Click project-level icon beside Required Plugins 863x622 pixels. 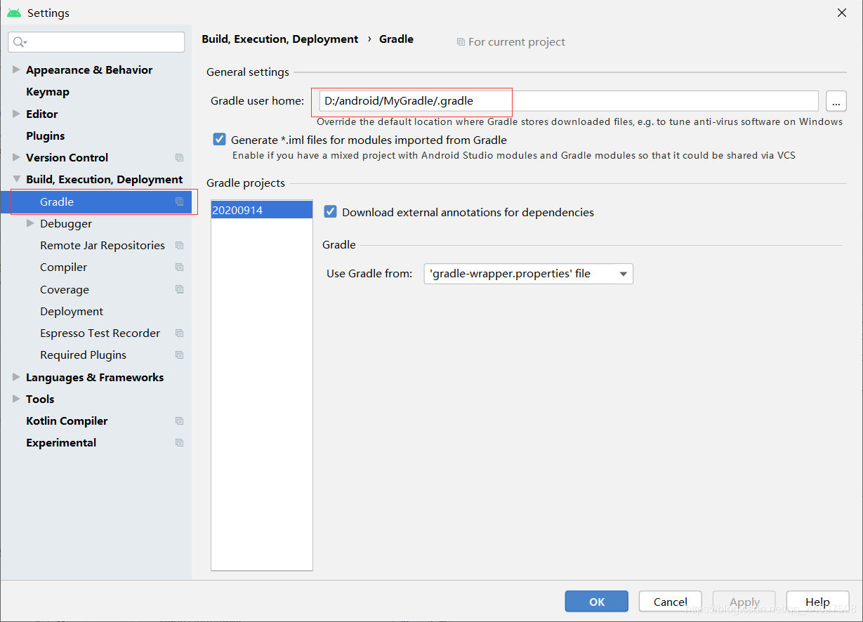click(179, 355)
